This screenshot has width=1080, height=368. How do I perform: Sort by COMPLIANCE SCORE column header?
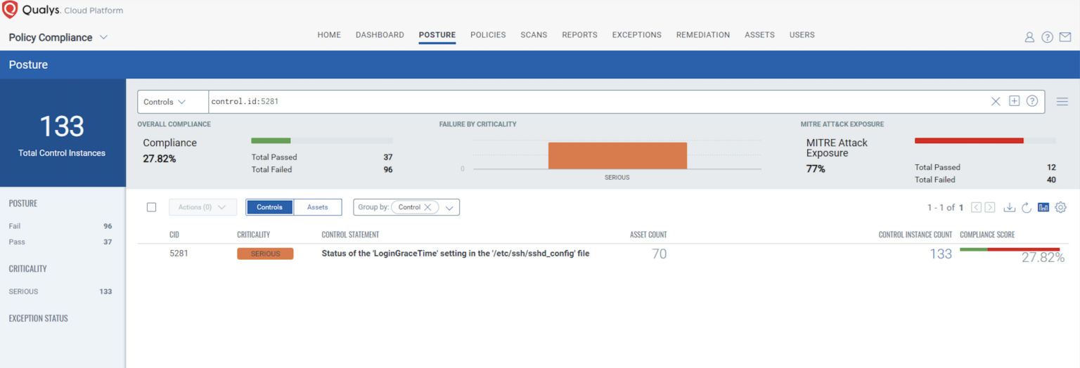tap(987, 235)
